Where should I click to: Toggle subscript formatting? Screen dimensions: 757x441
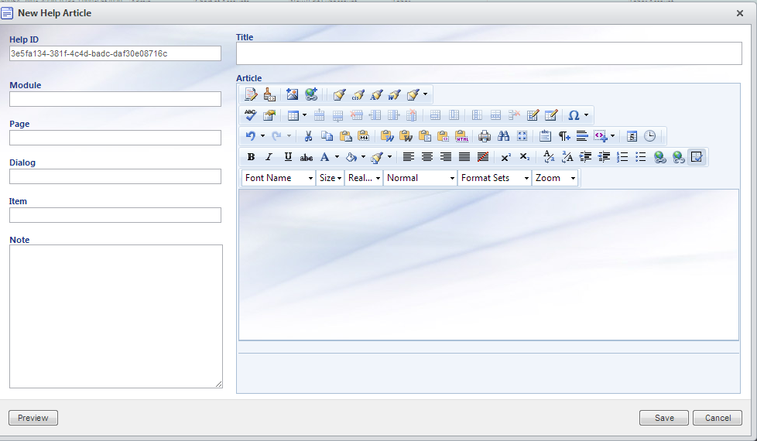click(524, 157)
